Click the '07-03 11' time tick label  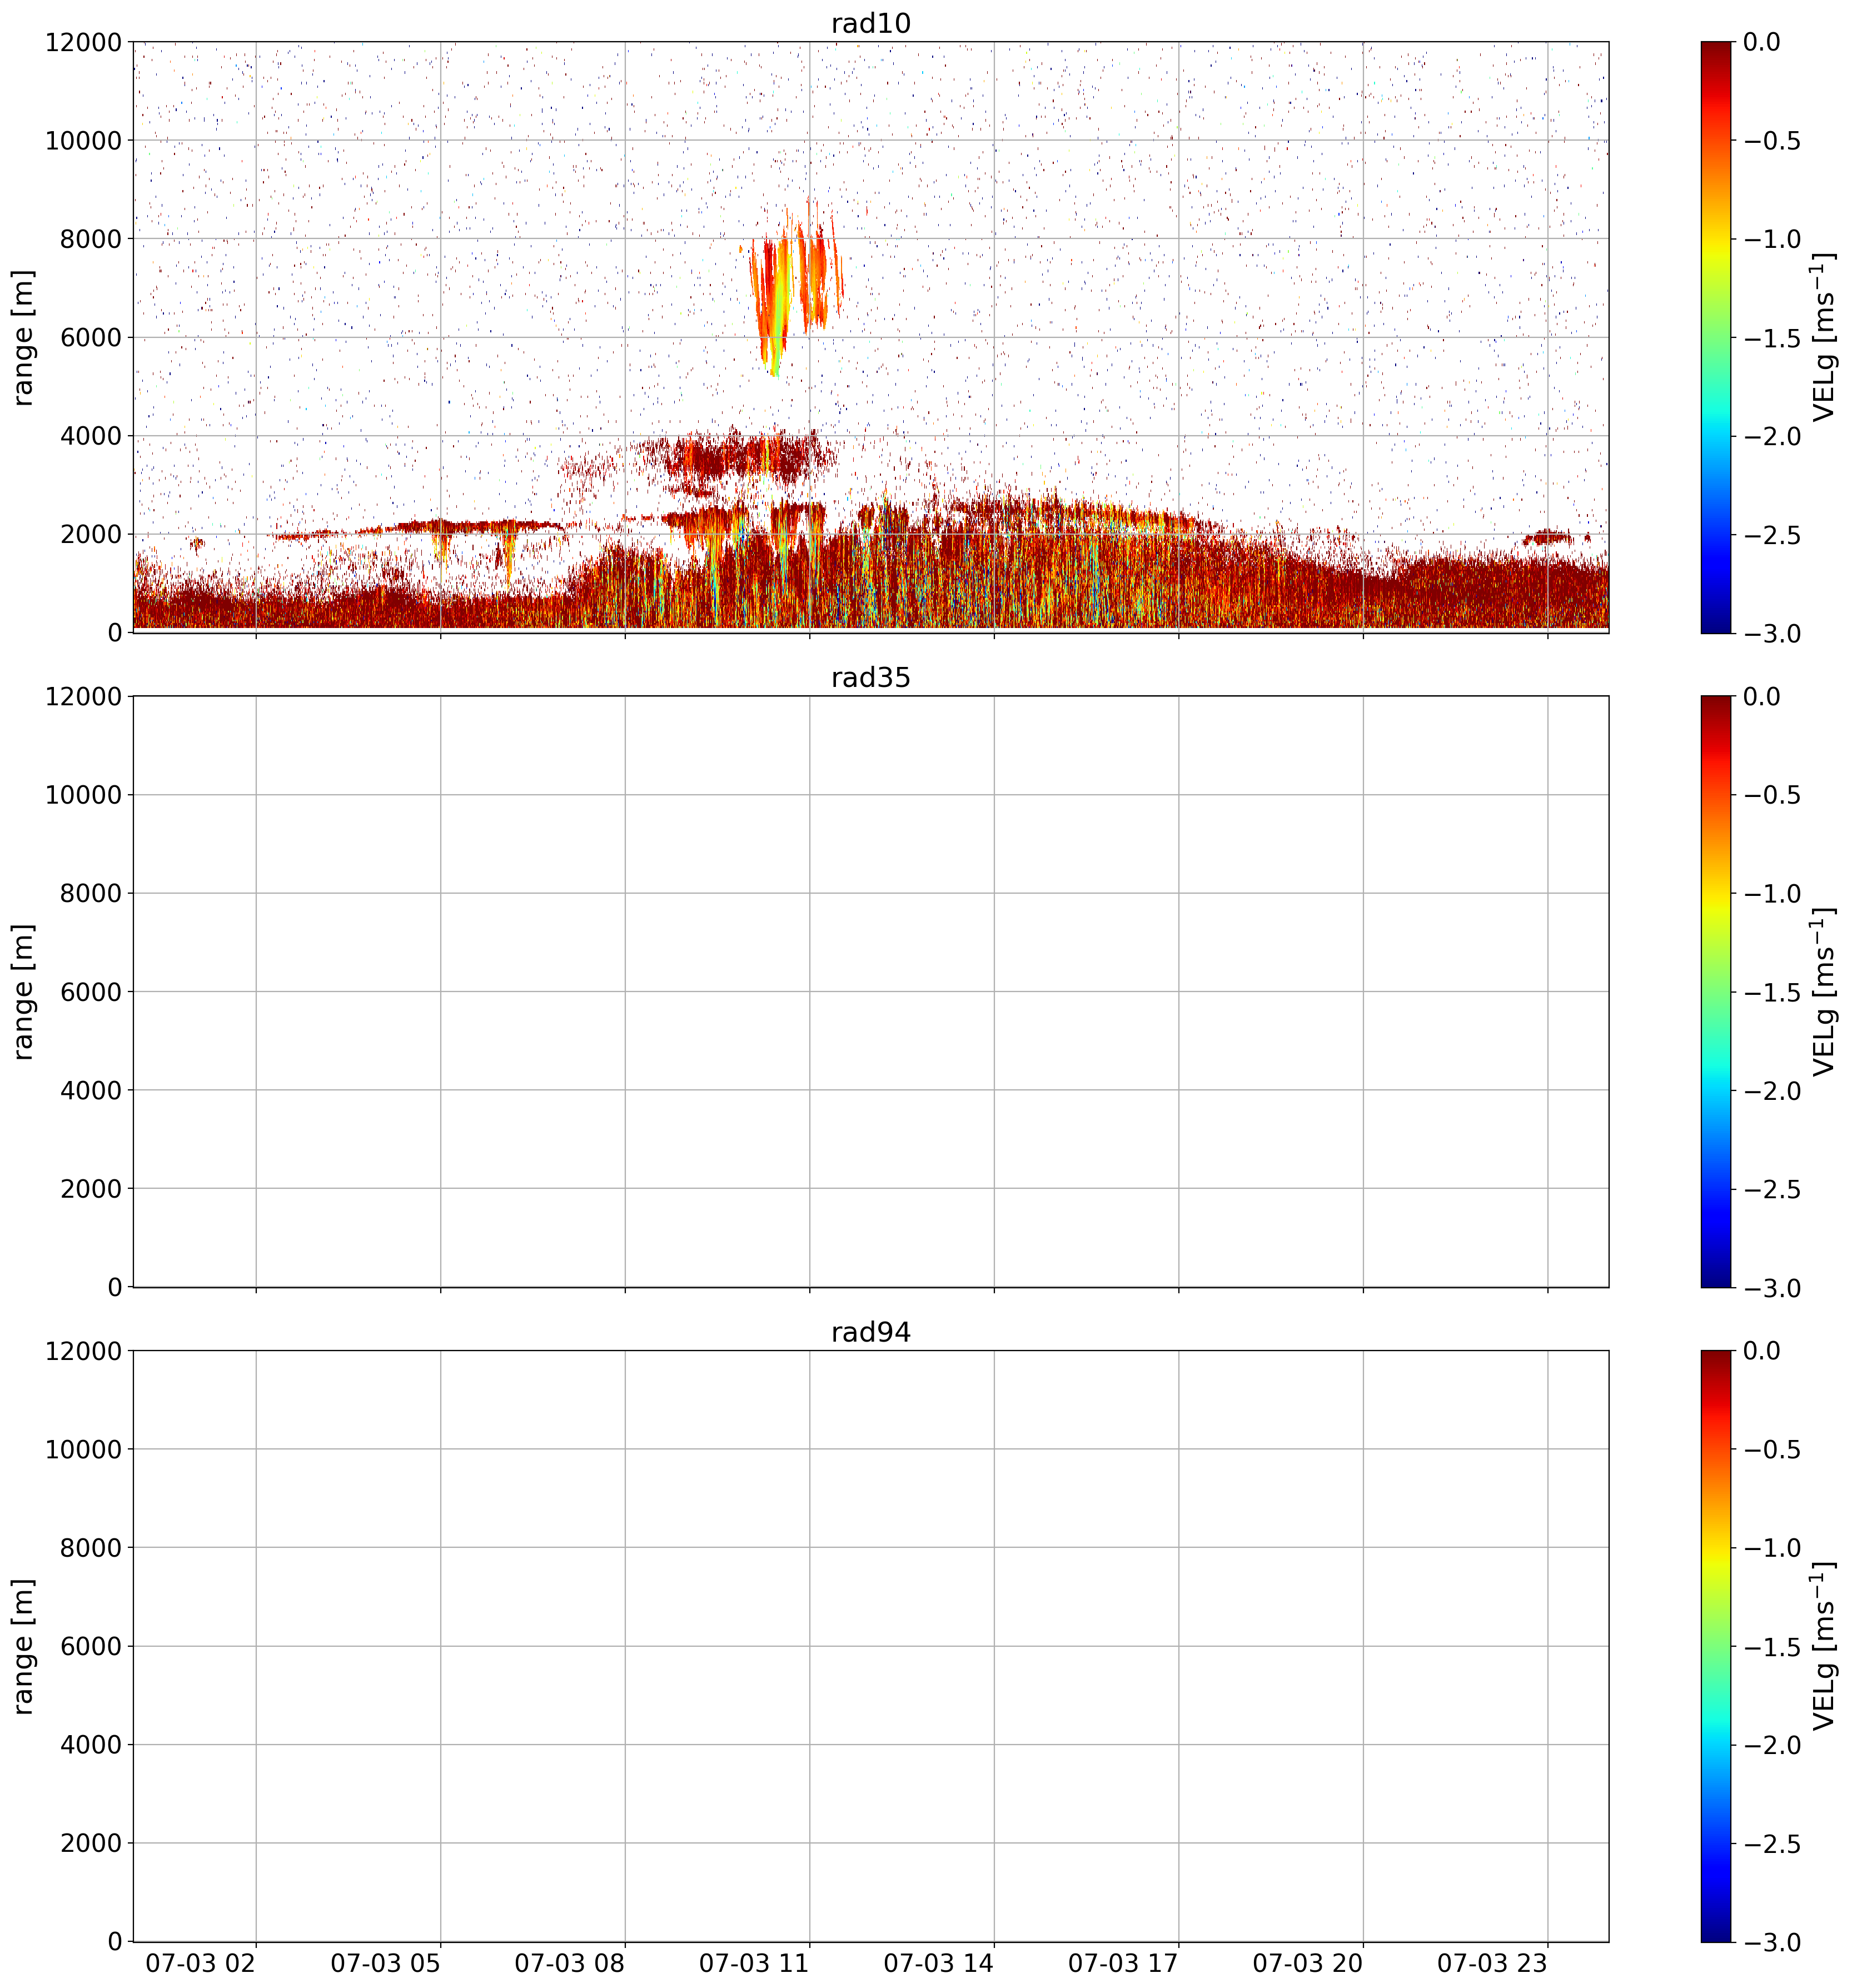click(754, 1963)
